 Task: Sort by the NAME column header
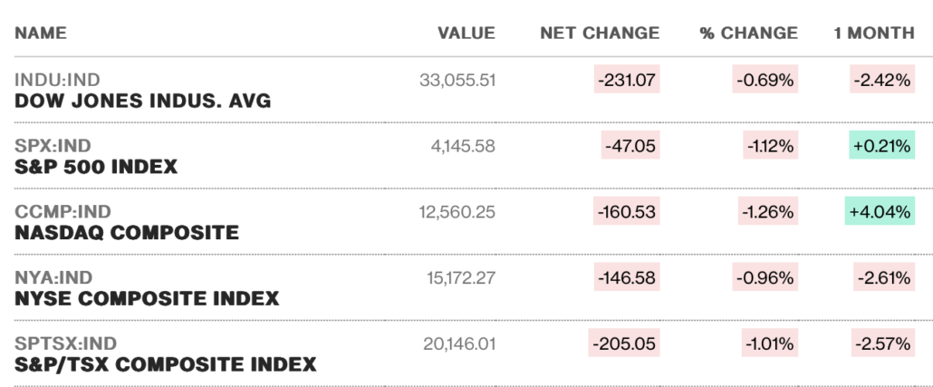(x=41, y=33)
